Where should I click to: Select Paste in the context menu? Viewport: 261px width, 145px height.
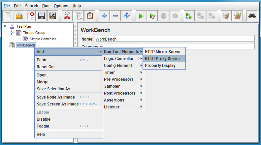68,60
